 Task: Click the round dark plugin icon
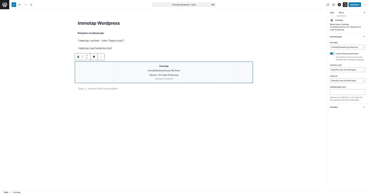click(339, 5)
